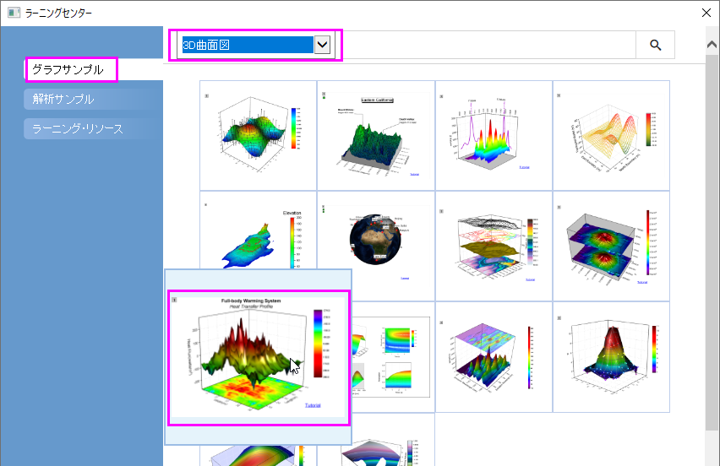Follow the Tutorial link on Eastern California thumbnail
This screenshot has width=720, height=466.
tap(414, 174)
